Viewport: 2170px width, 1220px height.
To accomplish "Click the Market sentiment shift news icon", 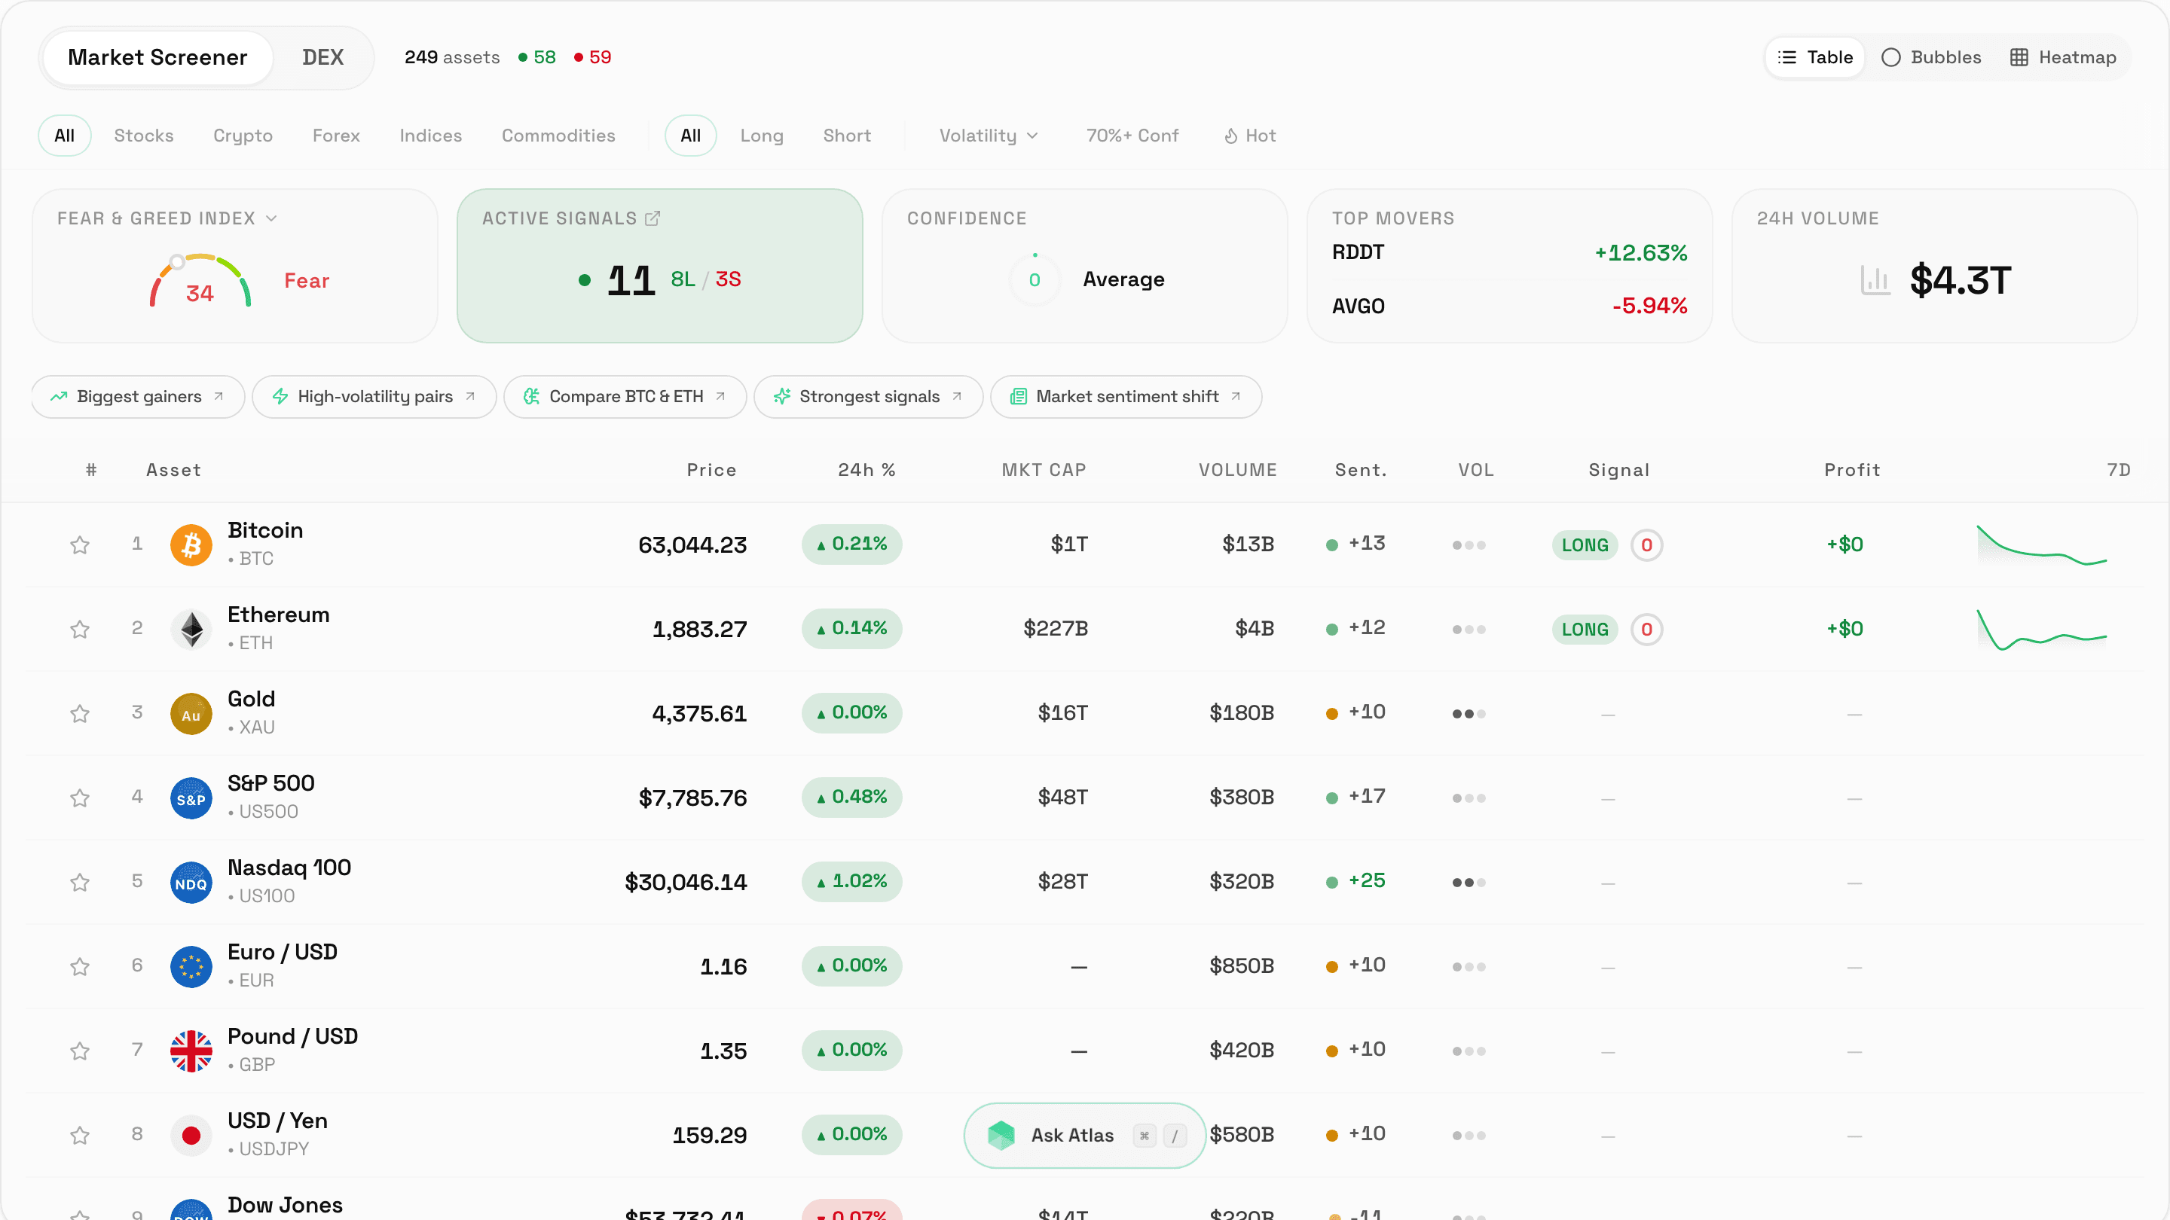I will [1019, 397].
